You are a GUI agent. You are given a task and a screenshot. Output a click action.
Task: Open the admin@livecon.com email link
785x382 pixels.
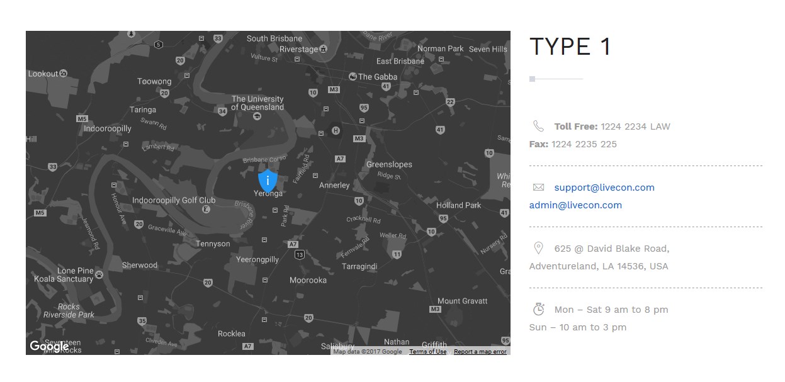(x=575, y=205)
